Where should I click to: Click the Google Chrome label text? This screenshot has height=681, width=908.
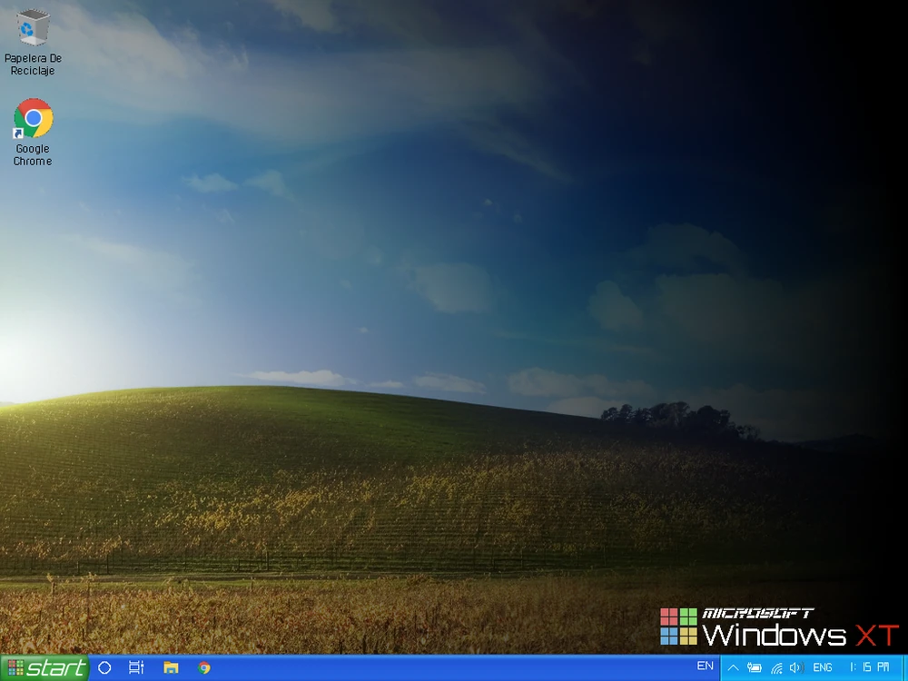[32, 154]
